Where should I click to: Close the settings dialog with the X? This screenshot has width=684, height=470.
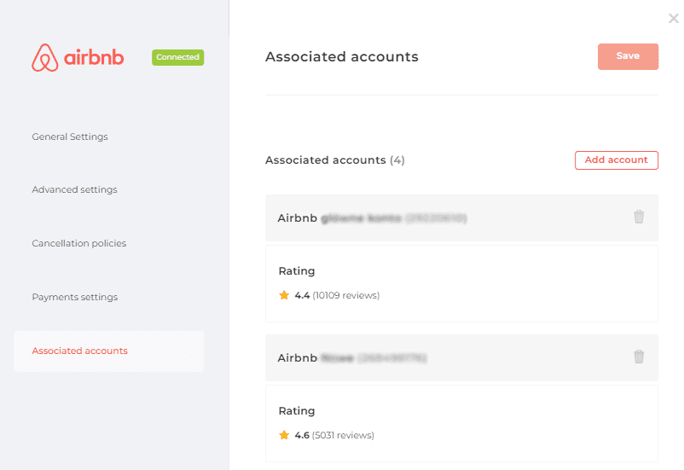[x=674, y=18]
